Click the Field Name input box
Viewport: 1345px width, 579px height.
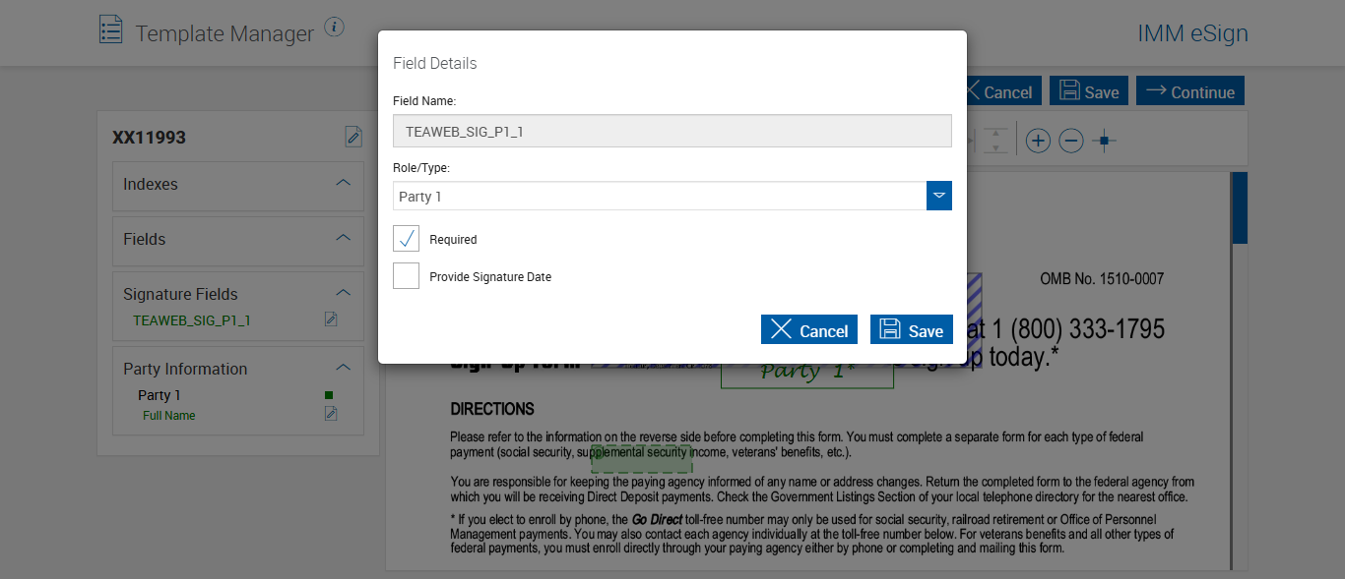point(672,131)
